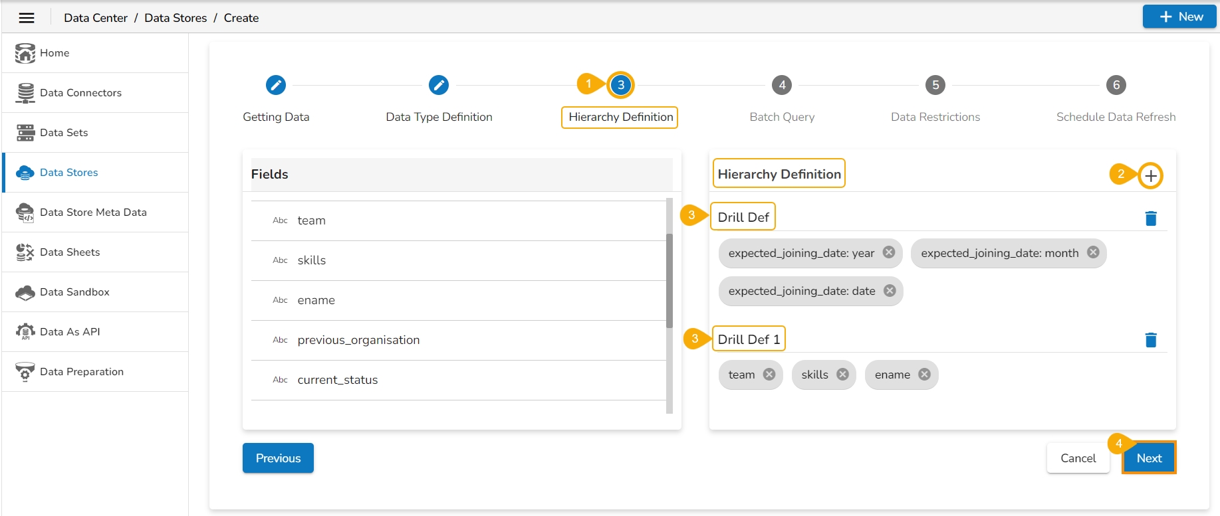Click the Data Stores breadcrumb link
1220x516 pixels.
point(176,18)
